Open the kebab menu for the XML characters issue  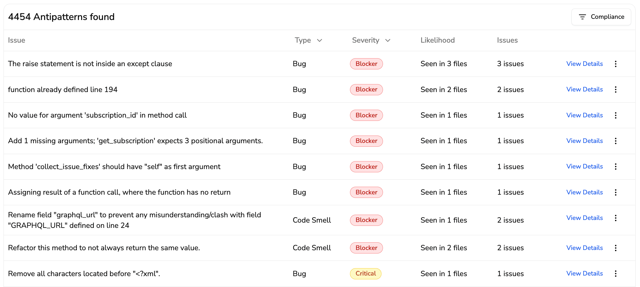click(616, 273)
